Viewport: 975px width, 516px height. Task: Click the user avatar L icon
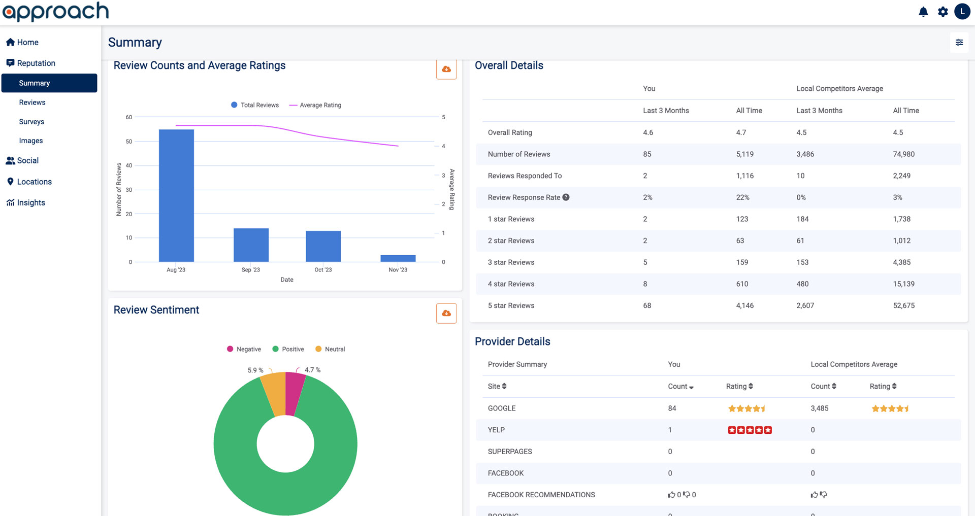coord(962,12)
